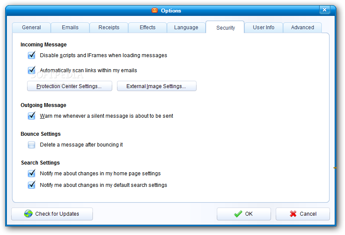Click the Search Settings section heading
Image resolution: width=345 pixels, height=235 pixels.
pos(40,163)
